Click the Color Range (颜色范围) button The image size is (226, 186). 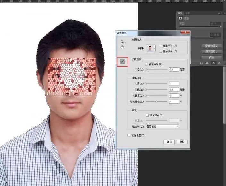211,52
